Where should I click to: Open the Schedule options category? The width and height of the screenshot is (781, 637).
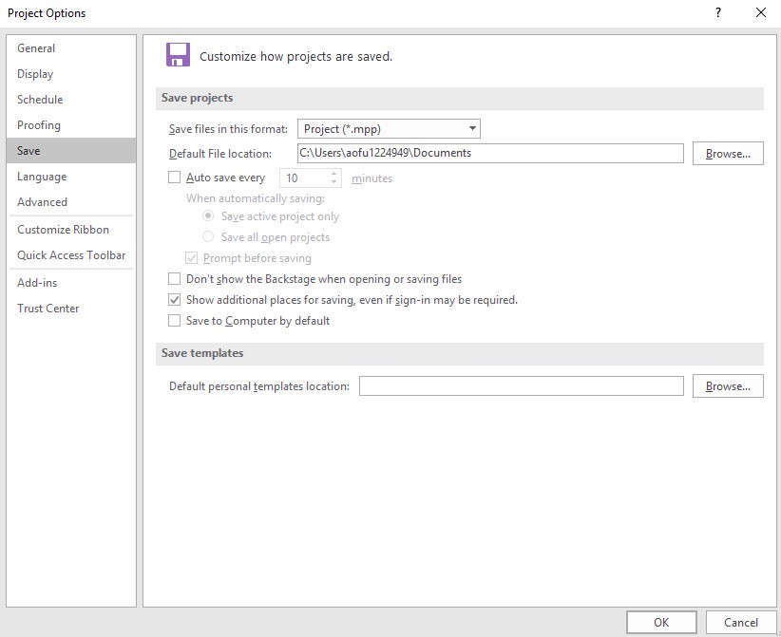point(70,100)
